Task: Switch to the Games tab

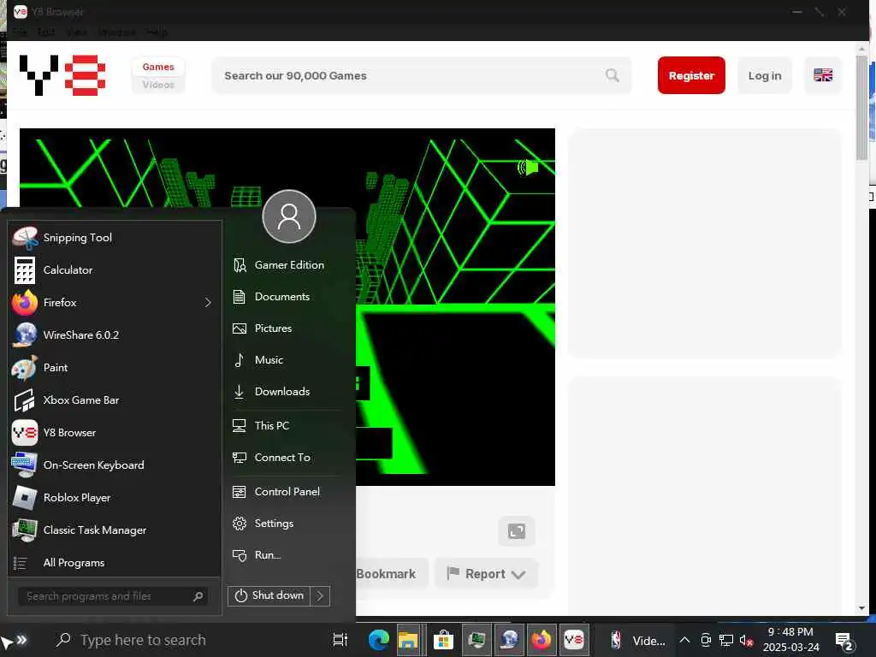Action: (x=158, y=67)
